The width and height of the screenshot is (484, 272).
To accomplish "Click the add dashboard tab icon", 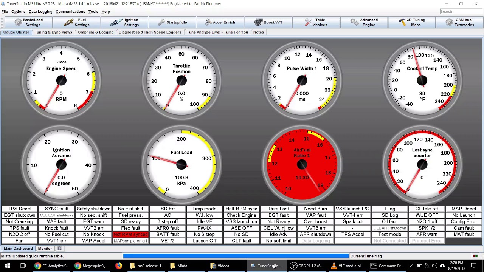I will (x=59, y=249).
